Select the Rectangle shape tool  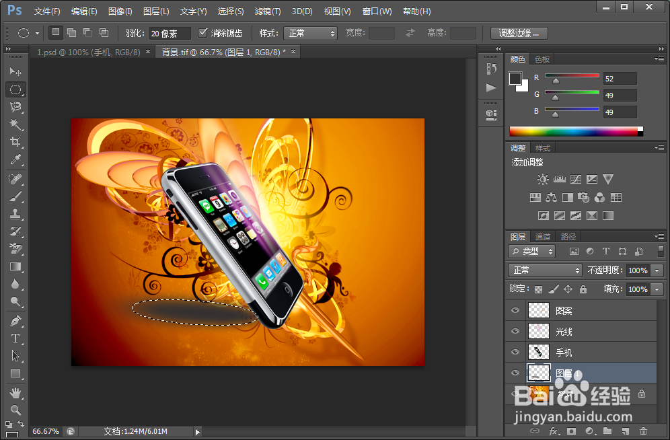[x=15, y=374]
